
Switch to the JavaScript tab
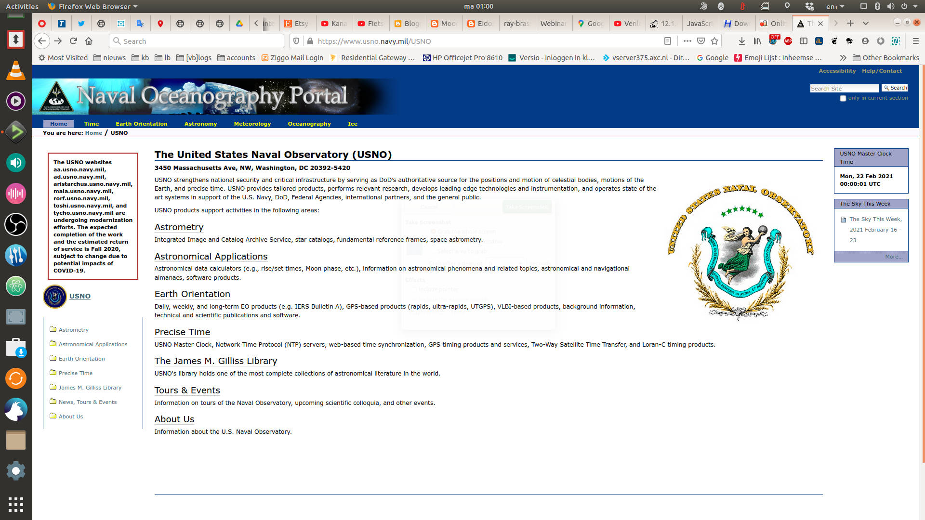click(x=700, y=23)
